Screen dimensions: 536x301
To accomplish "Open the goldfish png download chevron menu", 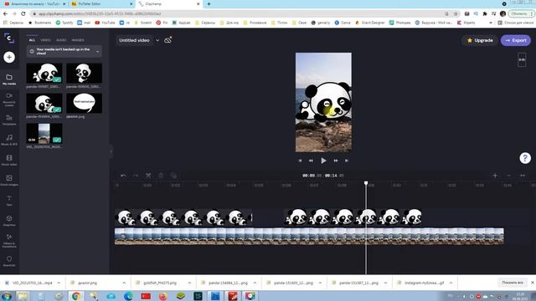I will (189, 283).
